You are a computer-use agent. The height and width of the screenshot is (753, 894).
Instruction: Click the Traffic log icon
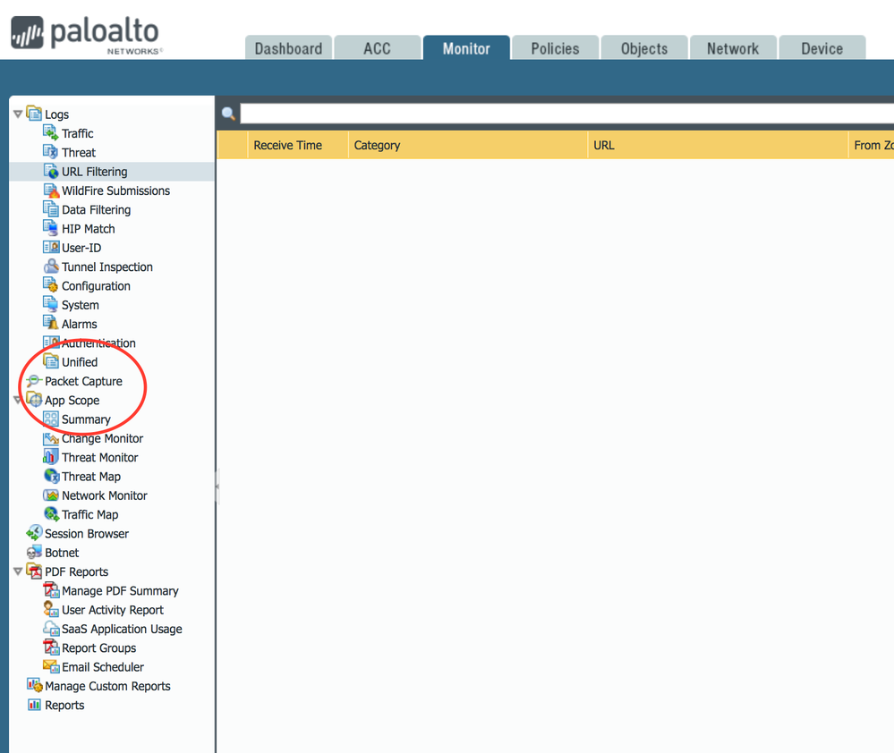[51, 133]
